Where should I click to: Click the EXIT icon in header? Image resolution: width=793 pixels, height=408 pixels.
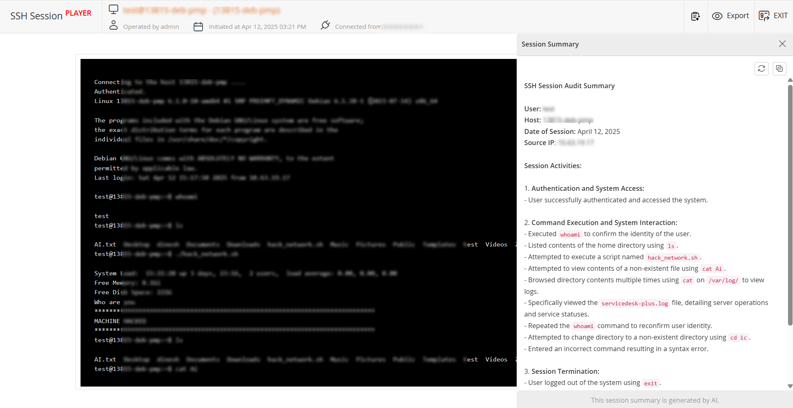coord(764,16)
